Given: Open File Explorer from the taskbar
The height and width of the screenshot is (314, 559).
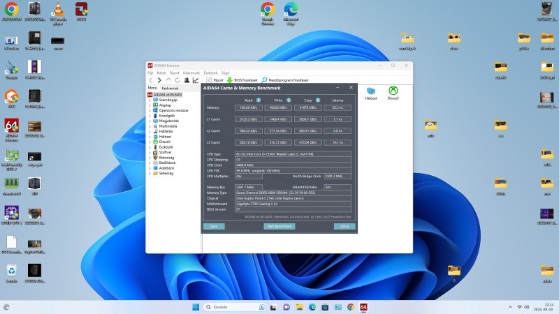Looking at the screenshot, I should click(300, 307).
